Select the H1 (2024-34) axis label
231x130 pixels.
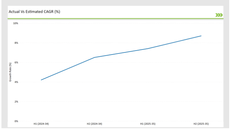click(x=41, y=124)
